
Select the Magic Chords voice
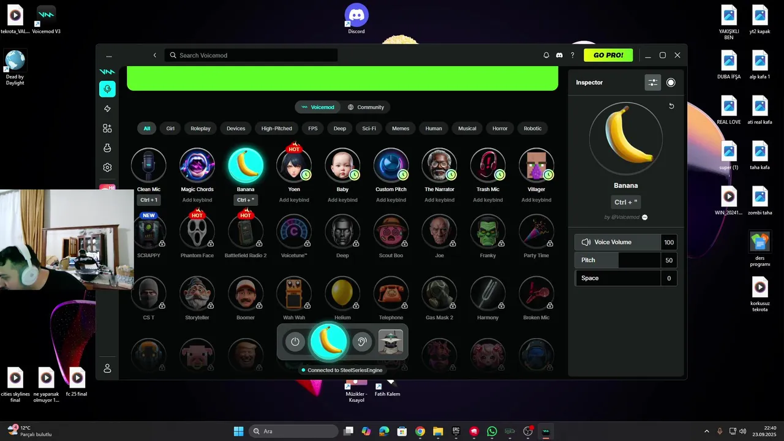click(197, 165)
